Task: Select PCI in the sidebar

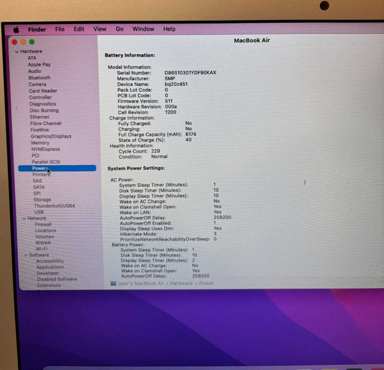Action: coord(35,155)
